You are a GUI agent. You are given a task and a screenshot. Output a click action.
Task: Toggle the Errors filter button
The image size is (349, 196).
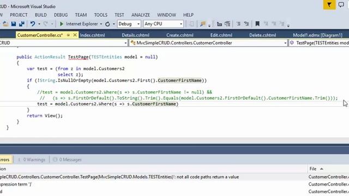[x=5, y=160]
